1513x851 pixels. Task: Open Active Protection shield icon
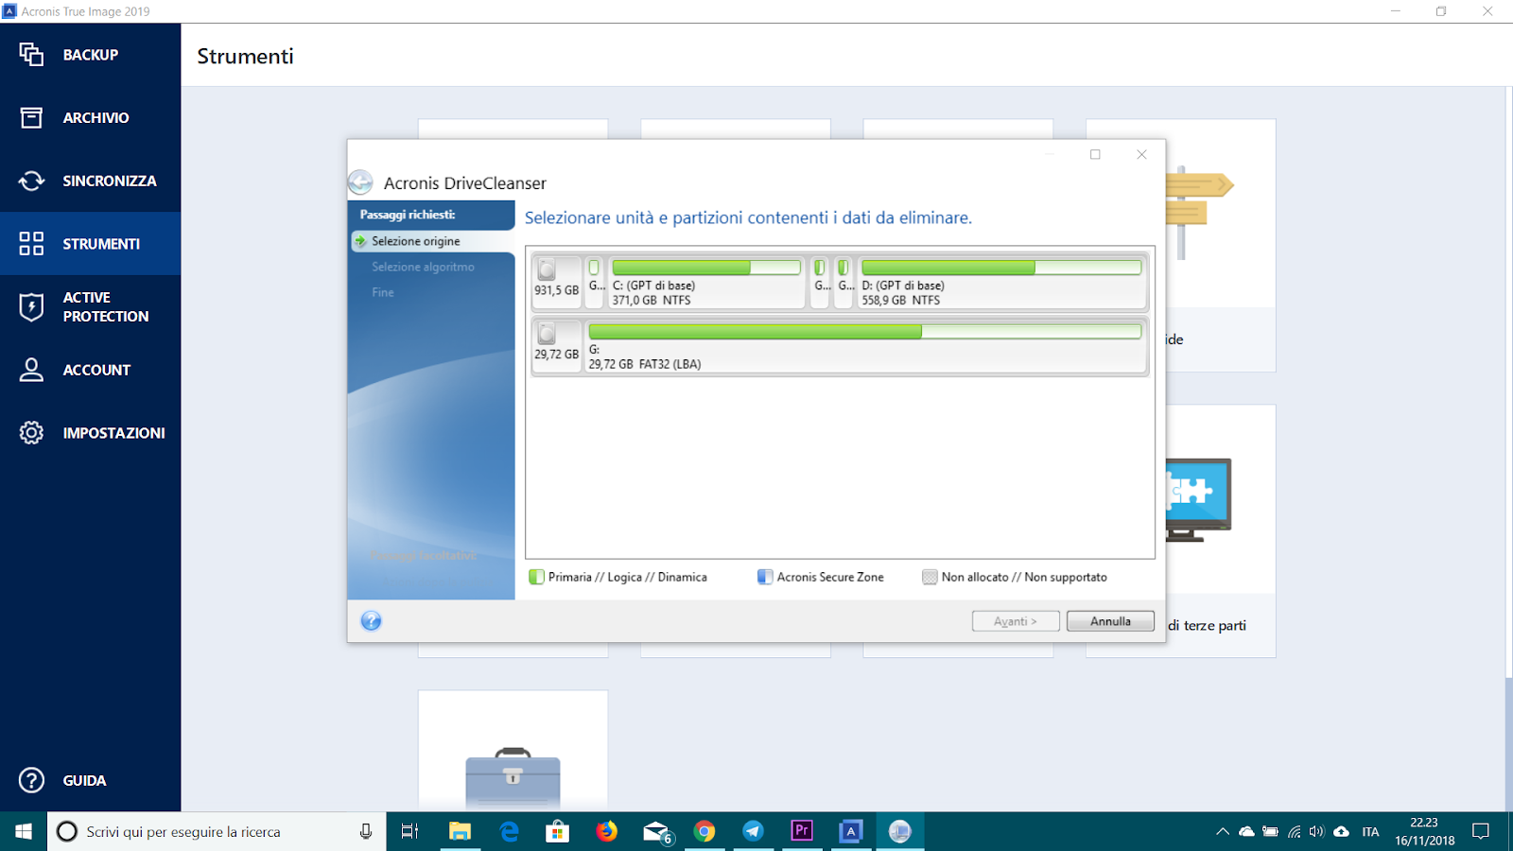tap(31, 306)
